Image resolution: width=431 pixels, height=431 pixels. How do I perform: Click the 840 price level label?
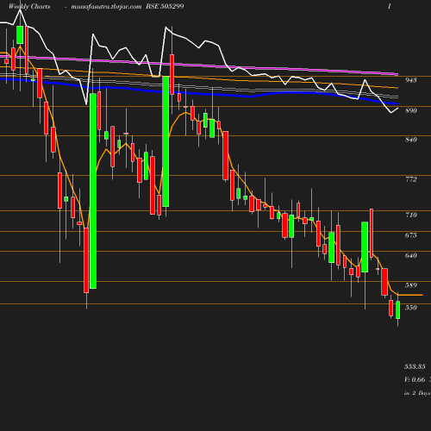point(410,140)
